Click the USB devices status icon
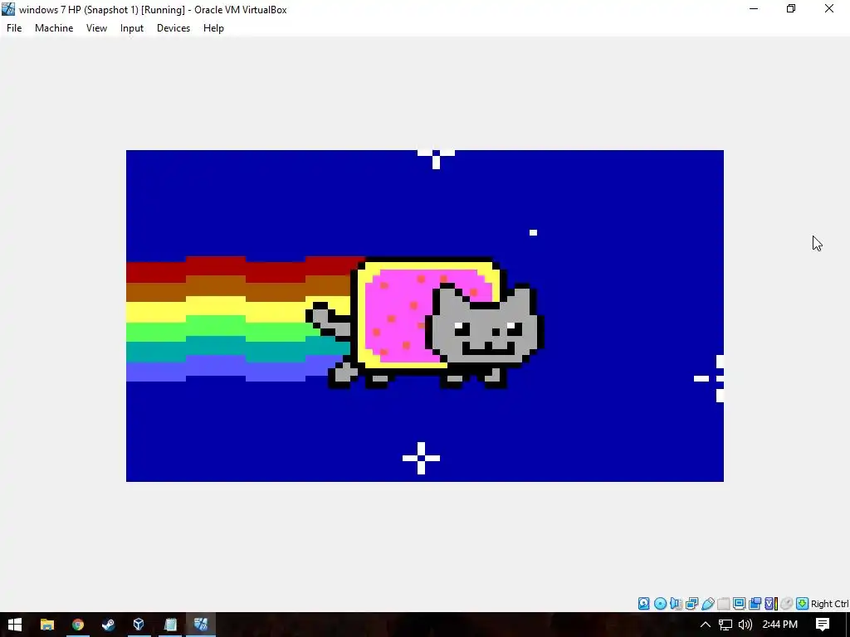Screen dimensions: 850x637 pyautogui.click(x=708, y=604)
